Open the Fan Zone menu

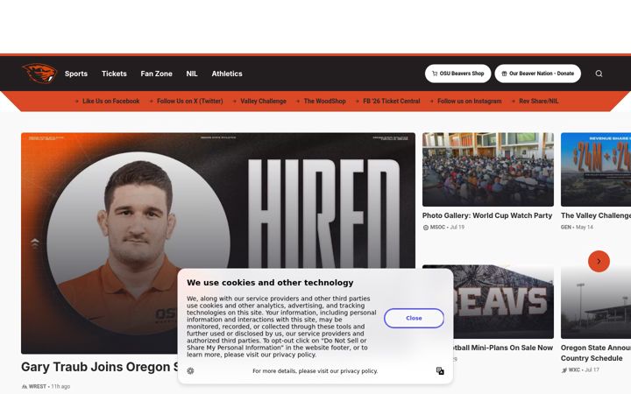click(156, 74)
